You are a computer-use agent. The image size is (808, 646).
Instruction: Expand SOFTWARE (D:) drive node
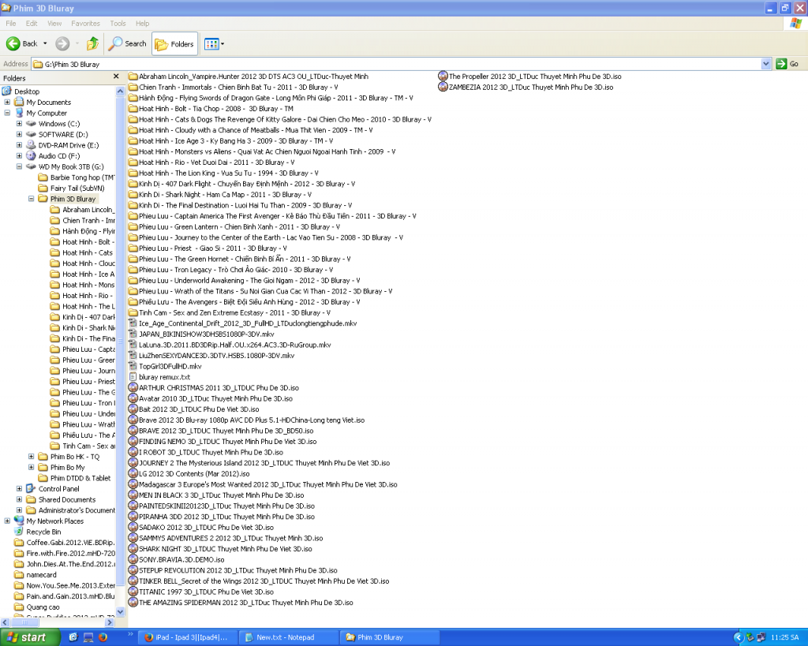click(x=19, y=134)
